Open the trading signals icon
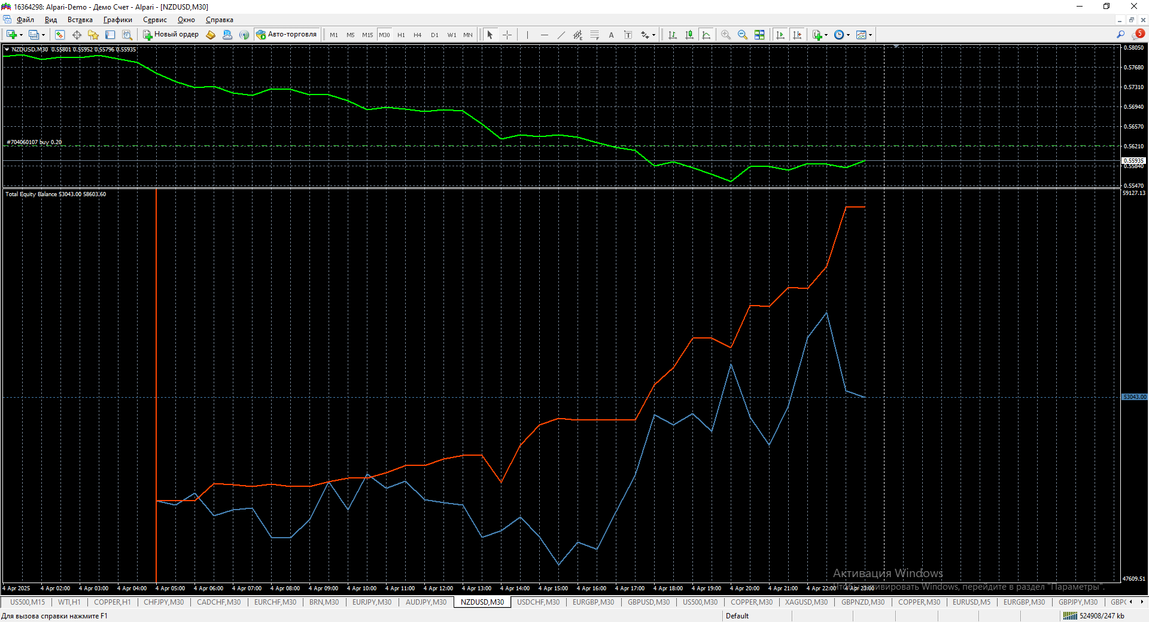 click(244, 35)
